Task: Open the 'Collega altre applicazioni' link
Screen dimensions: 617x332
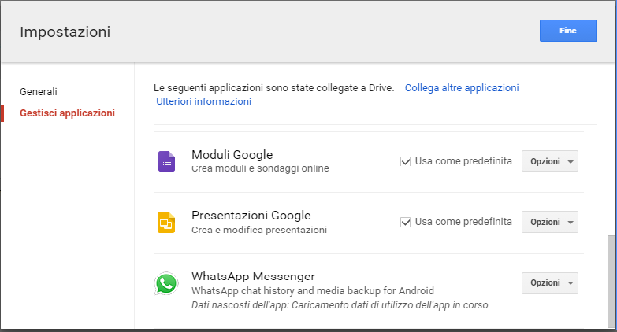Action: (462, 87)
